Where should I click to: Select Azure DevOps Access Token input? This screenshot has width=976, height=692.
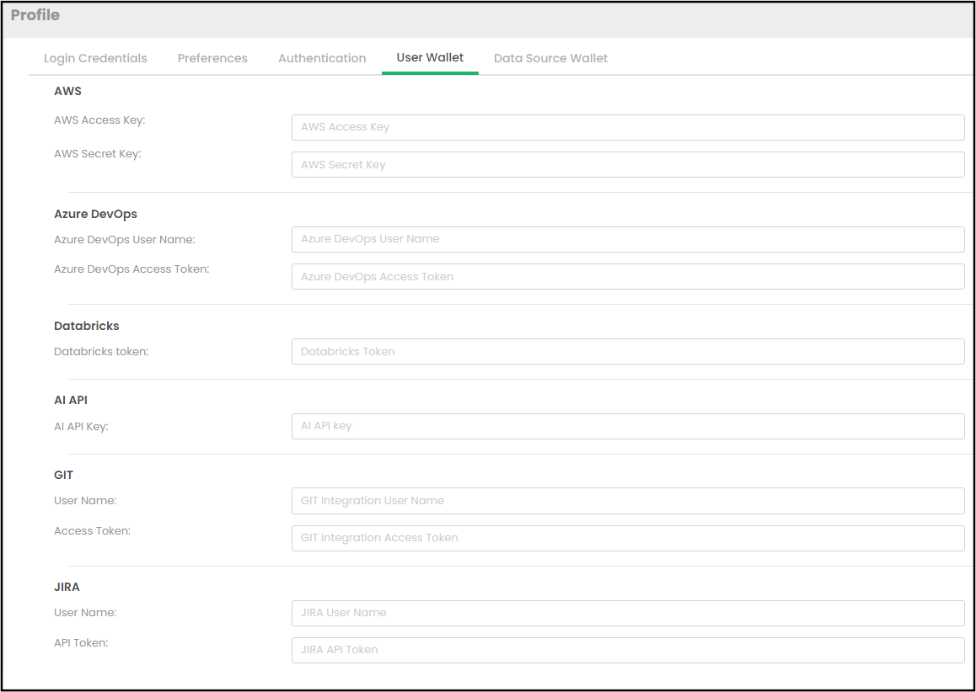[x=628, y=277]
